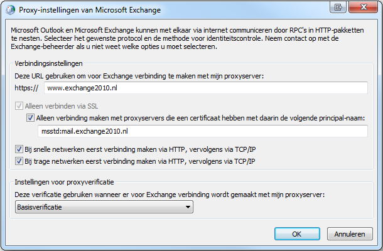Click the Annuleren button

(x=350, y=234)
